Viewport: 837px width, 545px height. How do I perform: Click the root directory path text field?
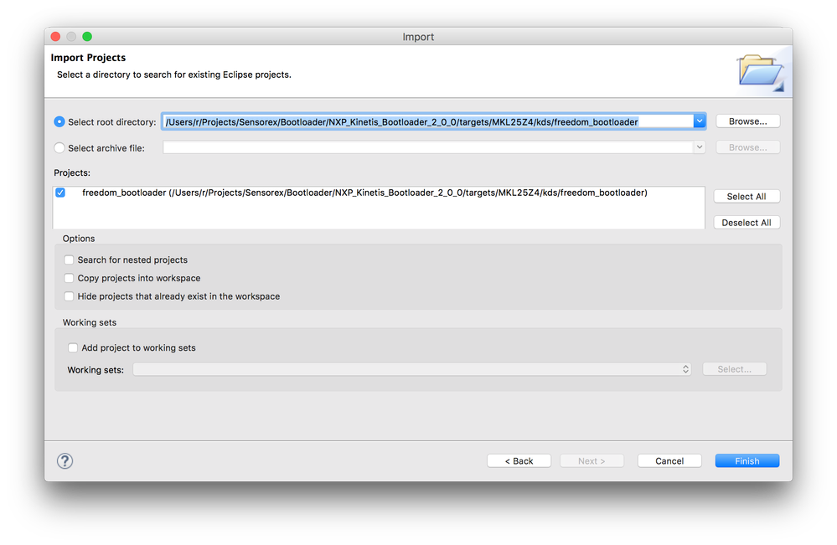[427, 121]
